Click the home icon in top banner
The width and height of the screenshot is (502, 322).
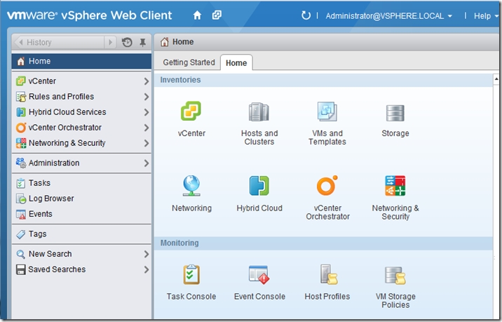(x=197, y=15)
